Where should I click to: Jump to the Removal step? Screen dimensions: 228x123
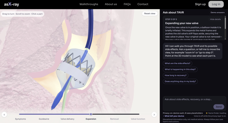click(x=115, y=119)
